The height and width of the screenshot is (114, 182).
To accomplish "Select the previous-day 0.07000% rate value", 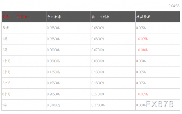I will (x=98, y=50).
